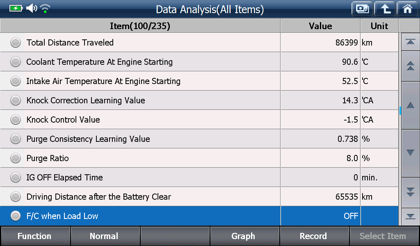The width and height of the screenshot is (420, 246).
Task: Select radio for Knock Control Value
Action: [16, 120]
